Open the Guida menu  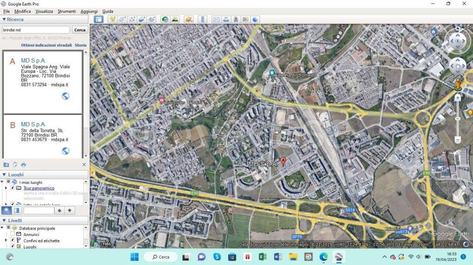[108, 11]
